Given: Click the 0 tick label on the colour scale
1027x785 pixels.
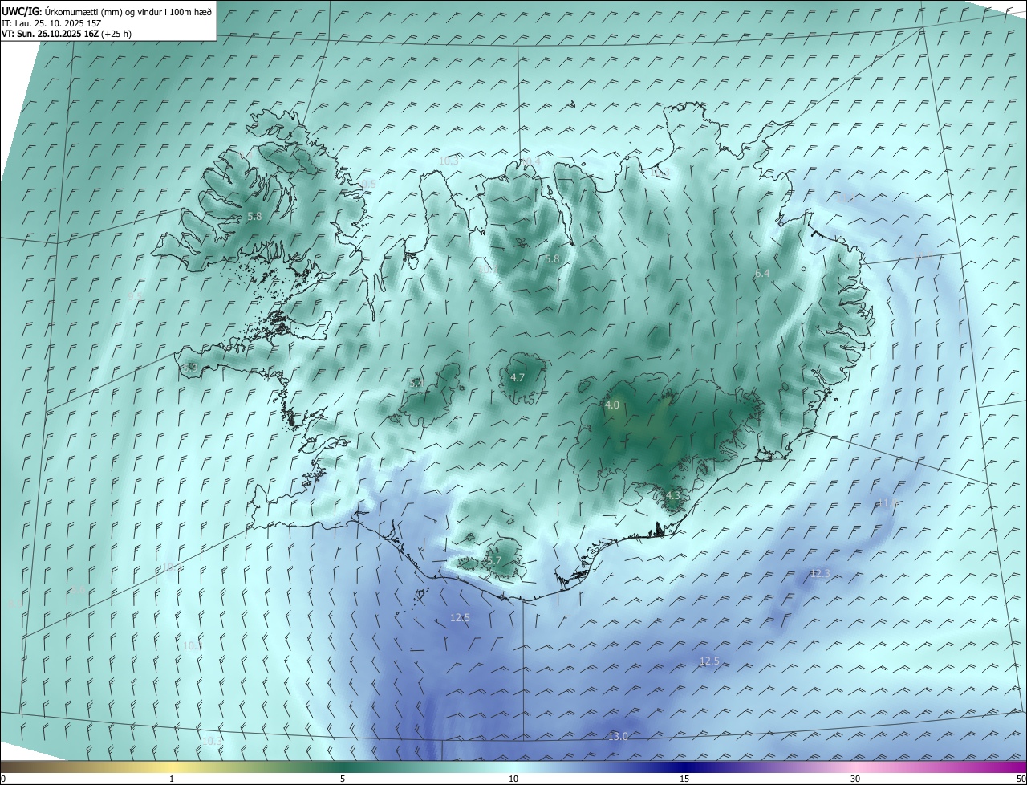Looking at the screenshot, I should pyautogui.click(x=3, y=779).
